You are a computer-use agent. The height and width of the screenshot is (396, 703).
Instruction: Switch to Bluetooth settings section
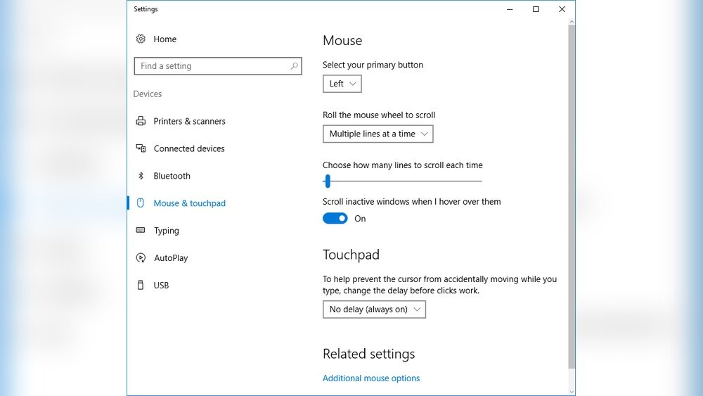point(172,176)
